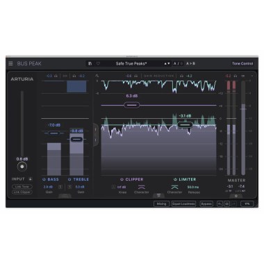Open the Safe True Peaks preset name

(x=131, y=63)
